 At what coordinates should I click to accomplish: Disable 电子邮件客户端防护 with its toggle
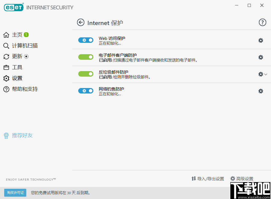86,57
